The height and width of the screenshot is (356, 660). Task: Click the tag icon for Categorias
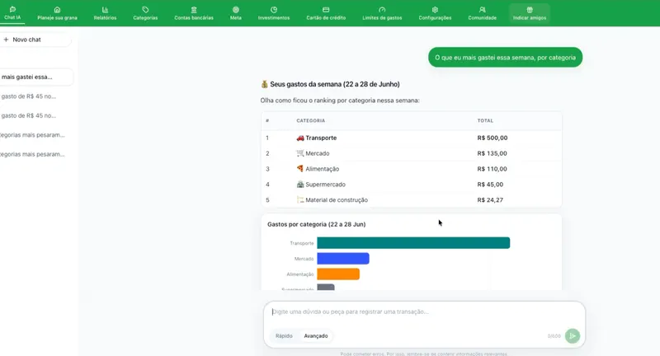point(146,10)
